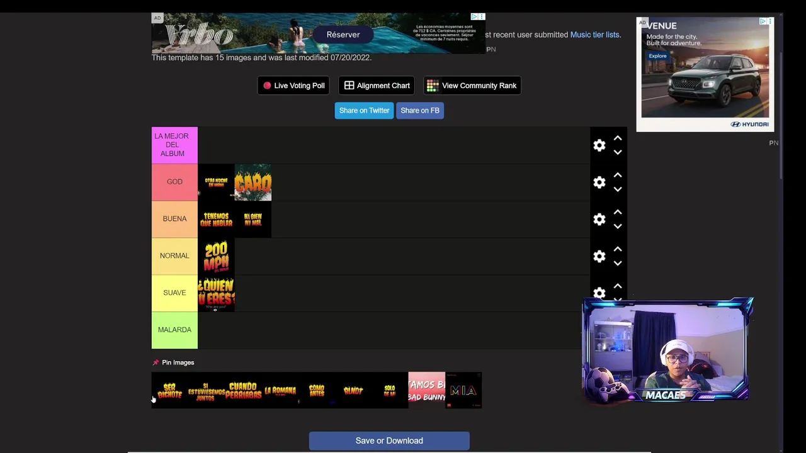This screenshot has height=453, width=806.
Task: Pick the Solo De Mi image
Action: (390, 391)
